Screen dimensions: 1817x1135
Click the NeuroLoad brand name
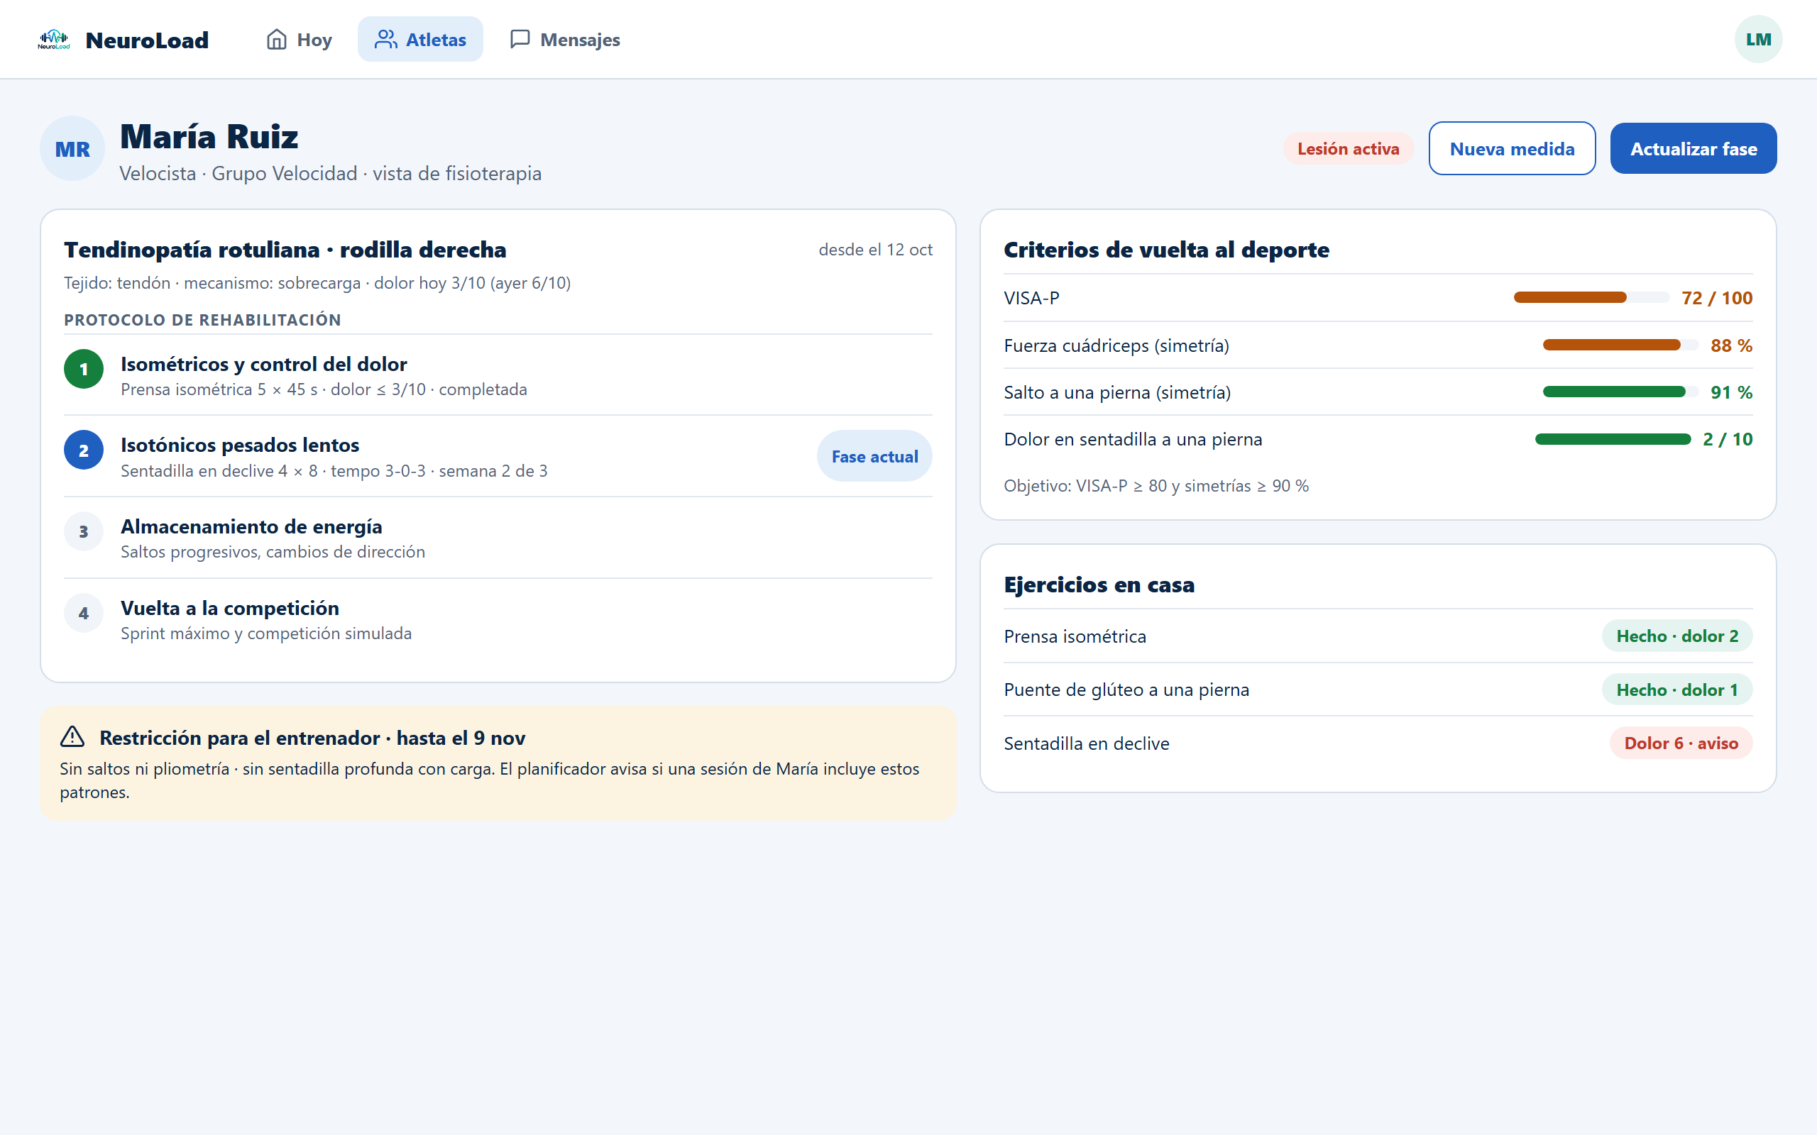(x=147, y=40)
